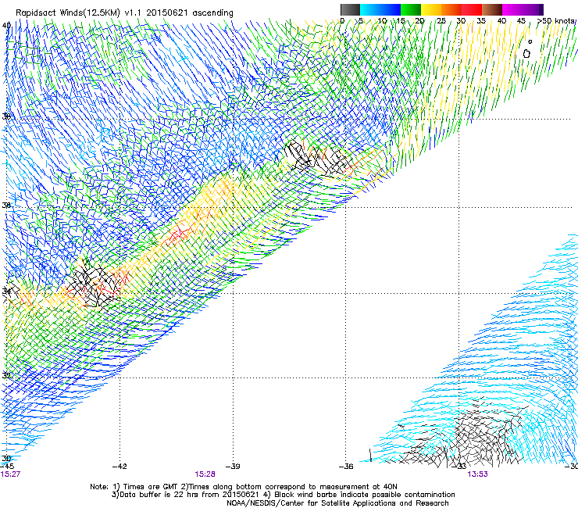Click the 'Times are GMT' note line
The width and height of the screenshot is (578, 508).
243,487
